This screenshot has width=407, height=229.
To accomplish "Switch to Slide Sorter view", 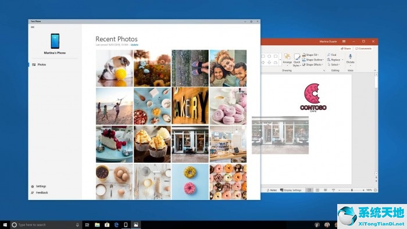I will click(x=317, y=190).
